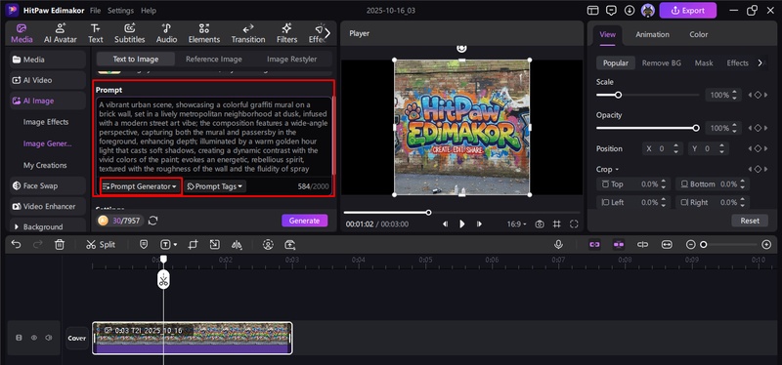Zoom out the timeline with minus icon

tap(690, 245)
